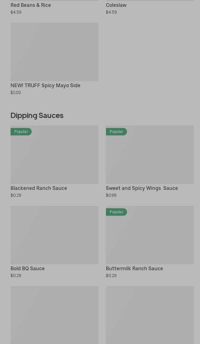
Task: Select the Coleslaw side item
Action: pos(116,5)
